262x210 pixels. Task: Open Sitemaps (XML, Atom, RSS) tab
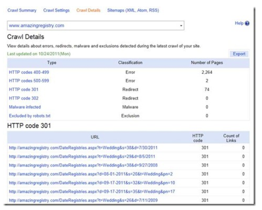tap(133, 10)
